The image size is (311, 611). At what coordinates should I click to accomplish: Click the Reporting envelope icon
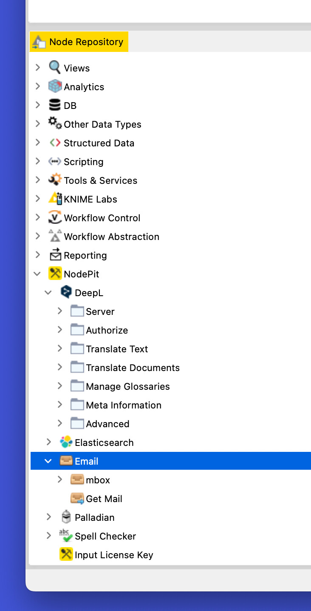tap(55, 254)
